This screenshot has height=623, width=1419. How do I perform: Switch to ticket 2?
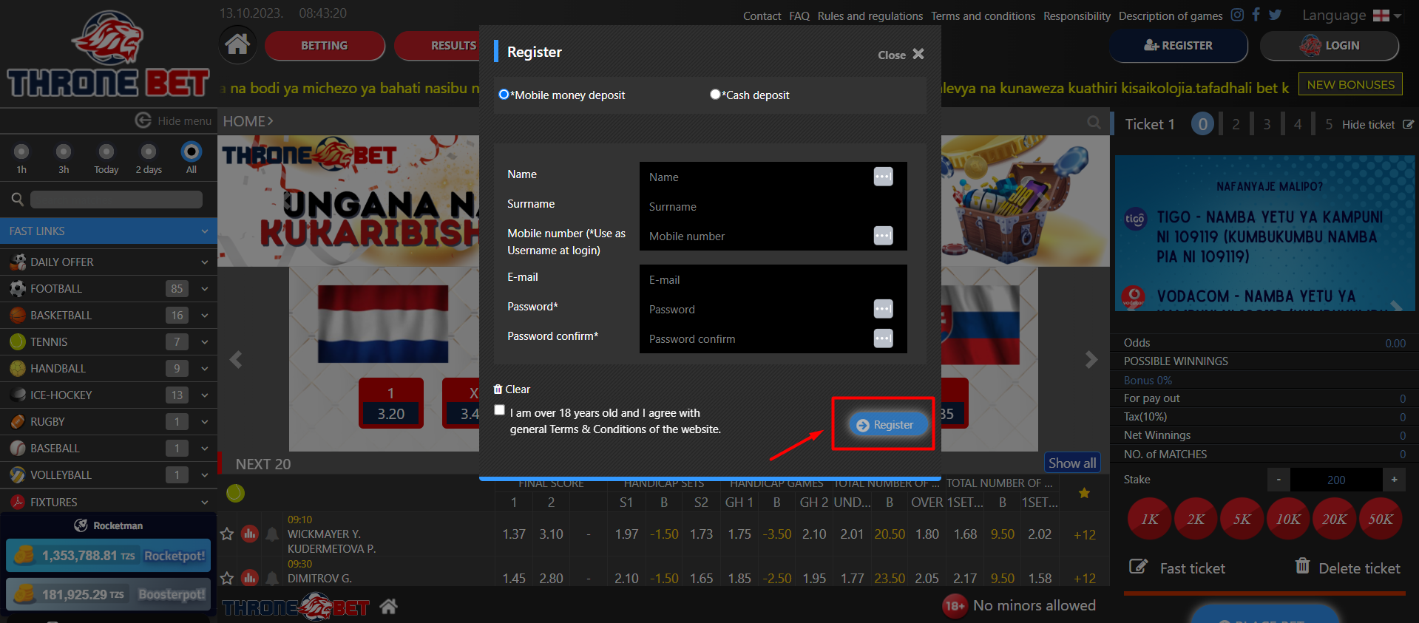click(1236, 124)
